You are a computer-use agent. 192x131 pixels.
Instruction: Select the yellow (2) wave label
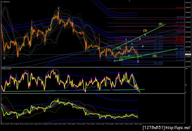[121, 60]
